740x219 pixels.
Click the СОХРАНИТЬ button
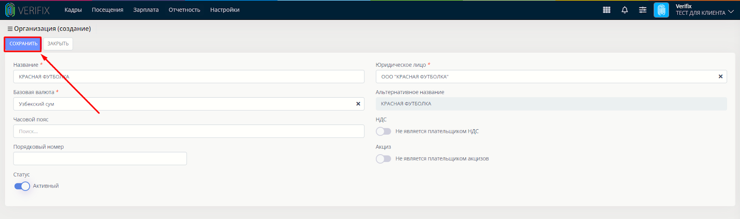23,44
